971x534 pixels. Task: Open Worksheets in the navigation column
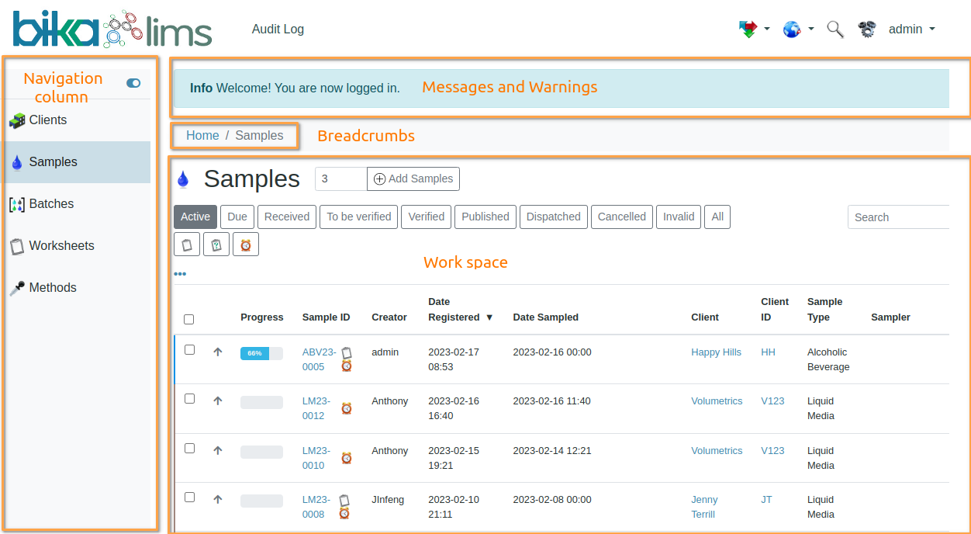tap(61, 246)
